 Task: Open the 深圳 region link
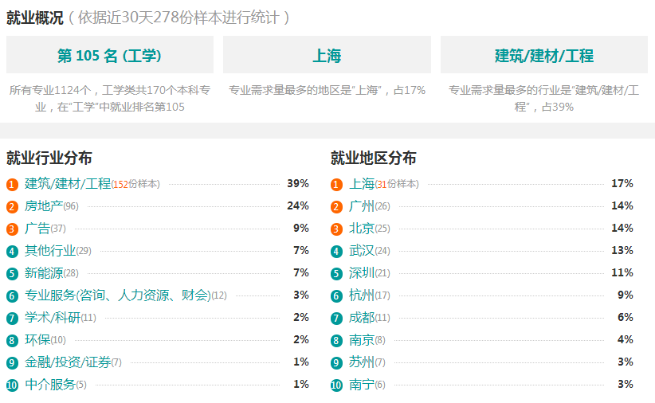[x=362, y=272]
